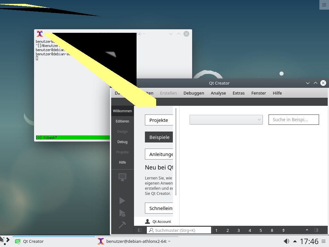Viewport: 329px width, 247px height.
Task: Show the Beispiele welcome page
Action: pyautogui.click(x=159, y=137)
